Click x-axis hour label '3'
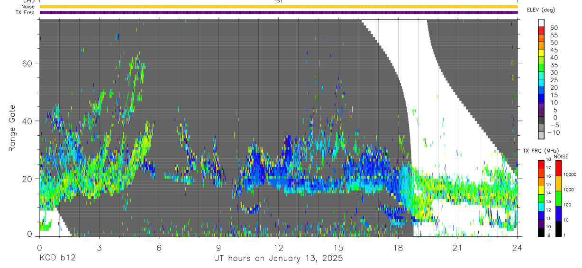The height and width of the screenshot is (268, 582). click(x=99, y=248)
